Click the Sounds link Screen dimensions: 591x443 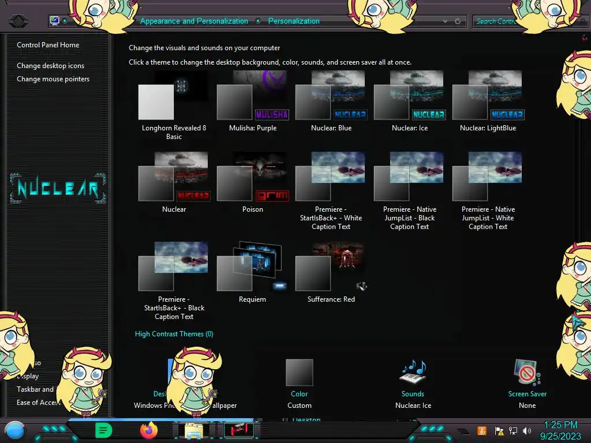click(x=413, y=393)
